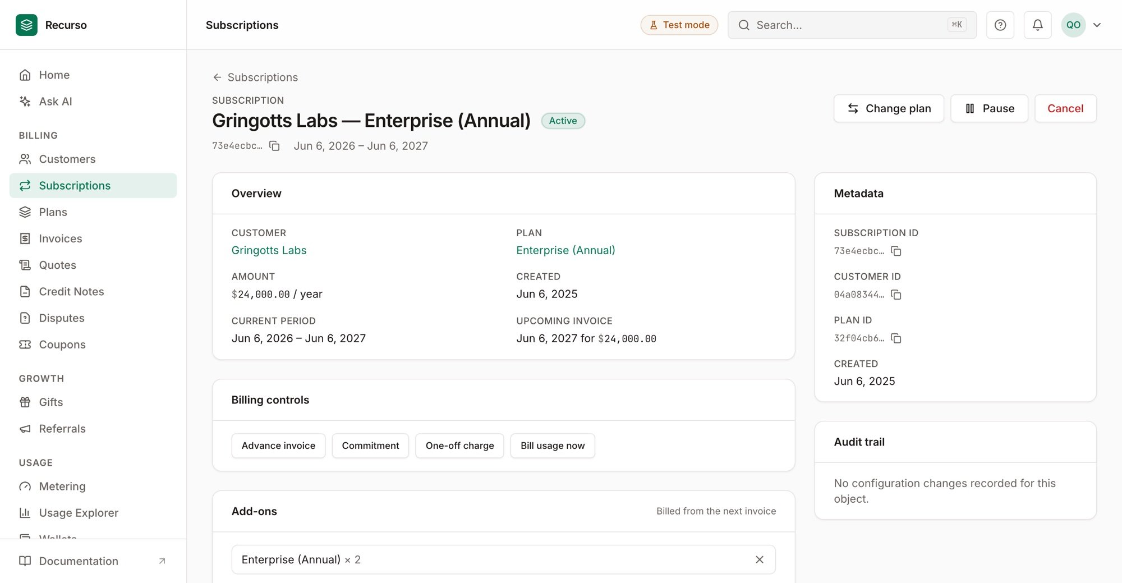
Task: Expand the account menu chevron
Action: pos(1097,25)
